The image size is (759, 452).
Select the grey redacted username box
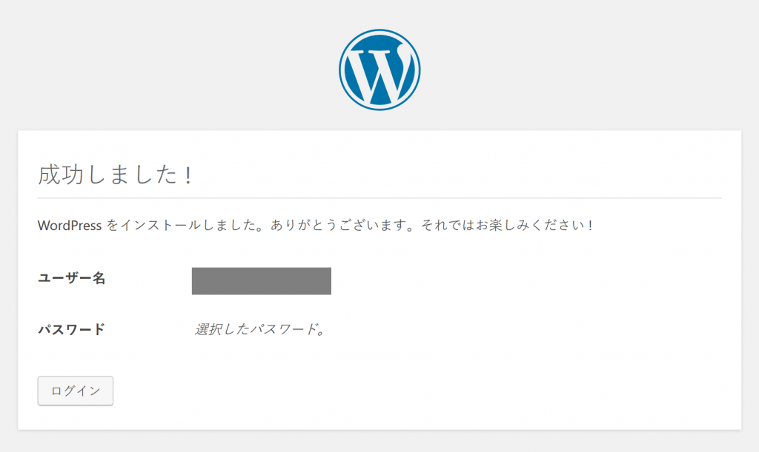(x=261, y=281)
